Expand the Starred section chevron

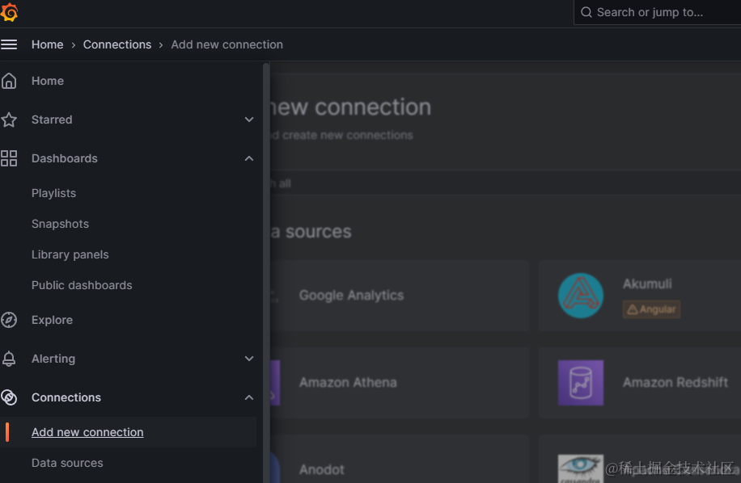tap(249, 120)
